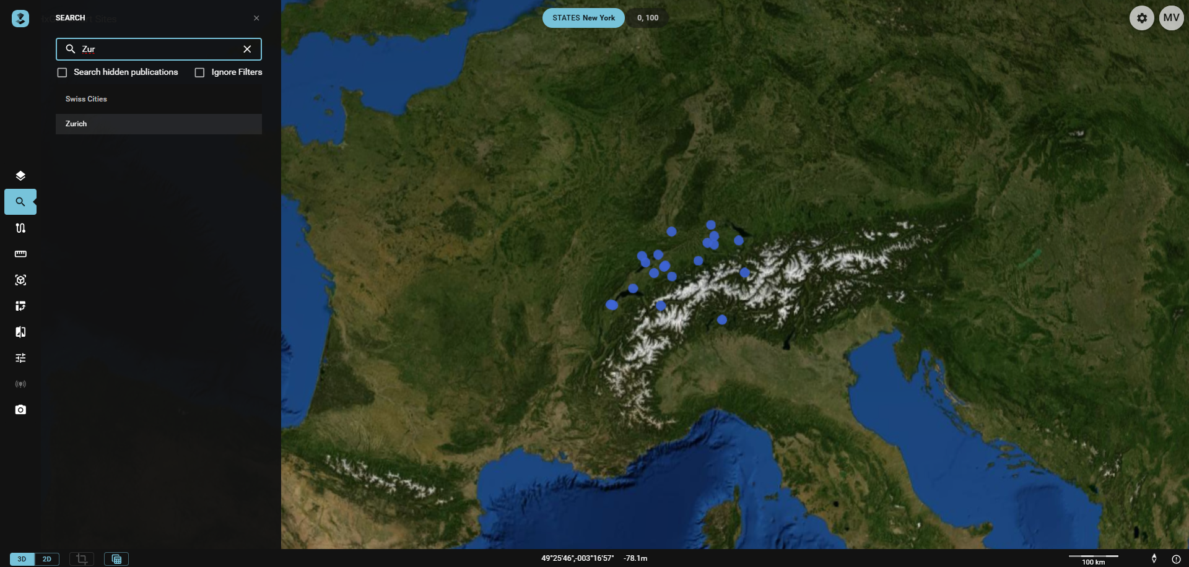Viewport: 1189px width, 567px height.
Task: Select the Search tool in sidebar
Action: [20, 201]
